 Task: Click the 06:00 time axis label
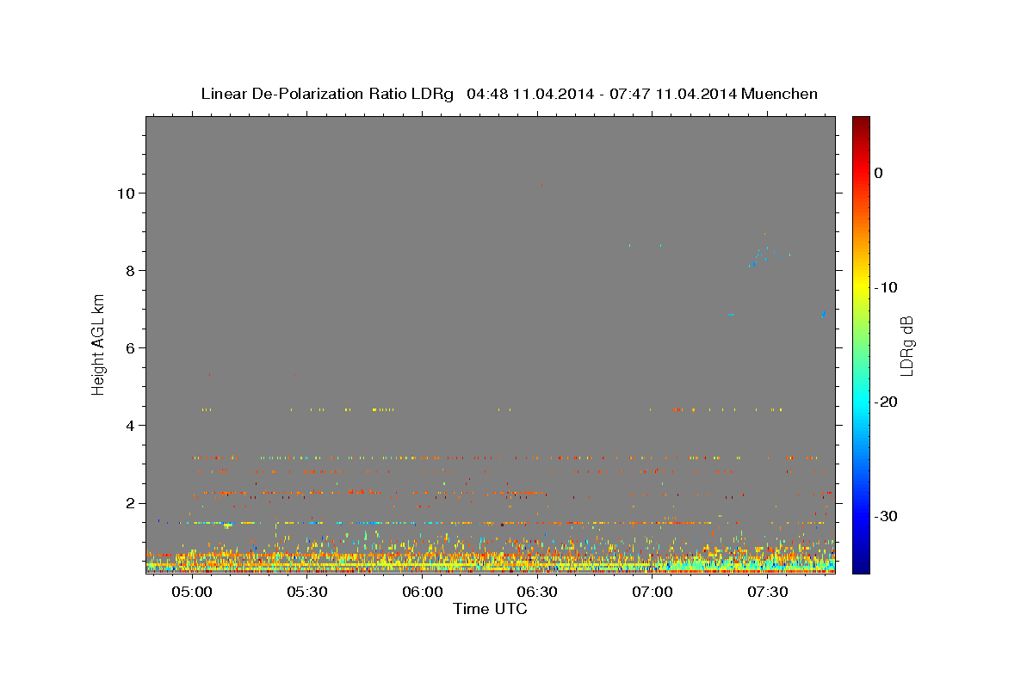(423, 593)
